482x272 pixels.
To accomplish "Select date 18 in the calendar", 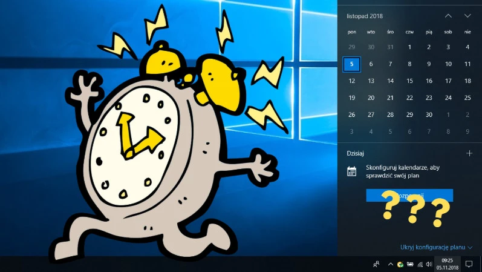I will 467,81.
